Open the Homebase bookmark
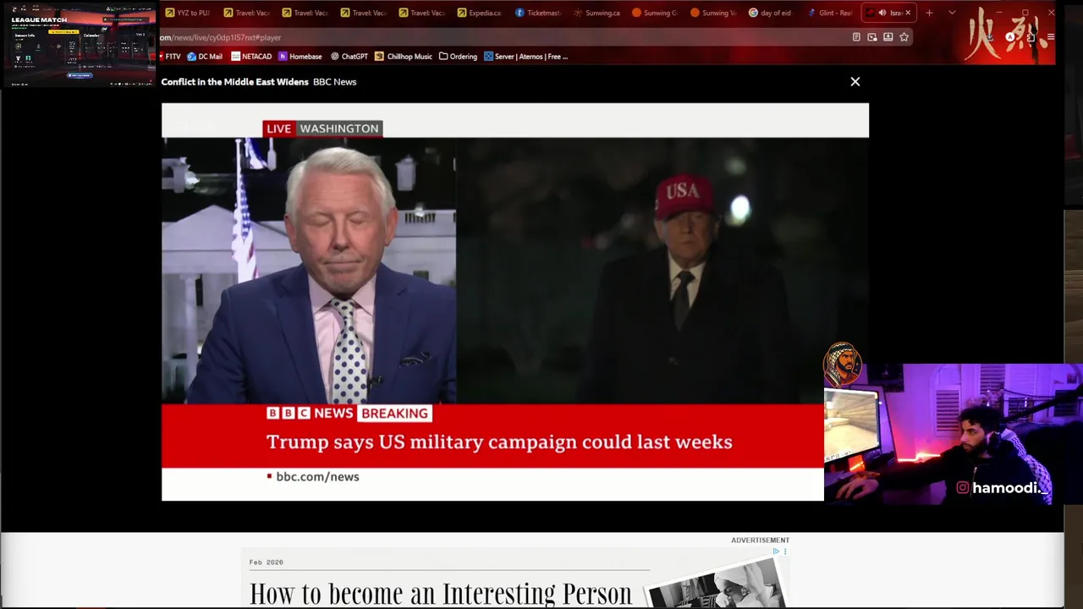Image resolution: width=1083 pixels, height=609 pixels. (300, 57)
